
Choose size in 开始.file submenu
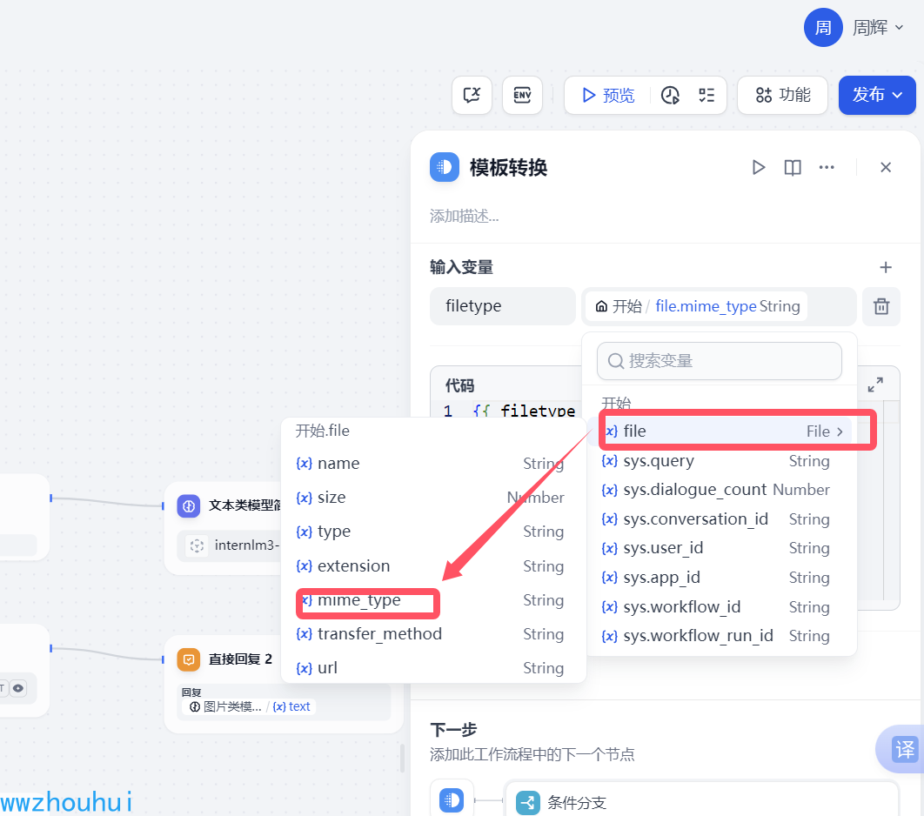pyautogui.click(x=432, y=498)
